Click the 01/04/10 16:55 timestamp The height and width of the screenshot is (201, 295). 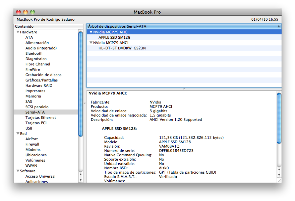(264, 19)
